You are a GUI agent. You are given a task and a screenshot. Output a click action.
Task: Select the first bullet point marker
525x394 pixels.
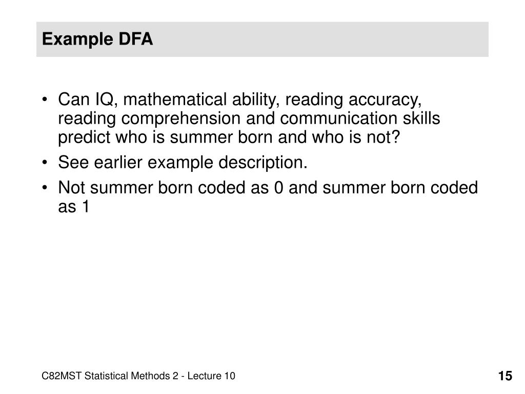coord(45,100)
